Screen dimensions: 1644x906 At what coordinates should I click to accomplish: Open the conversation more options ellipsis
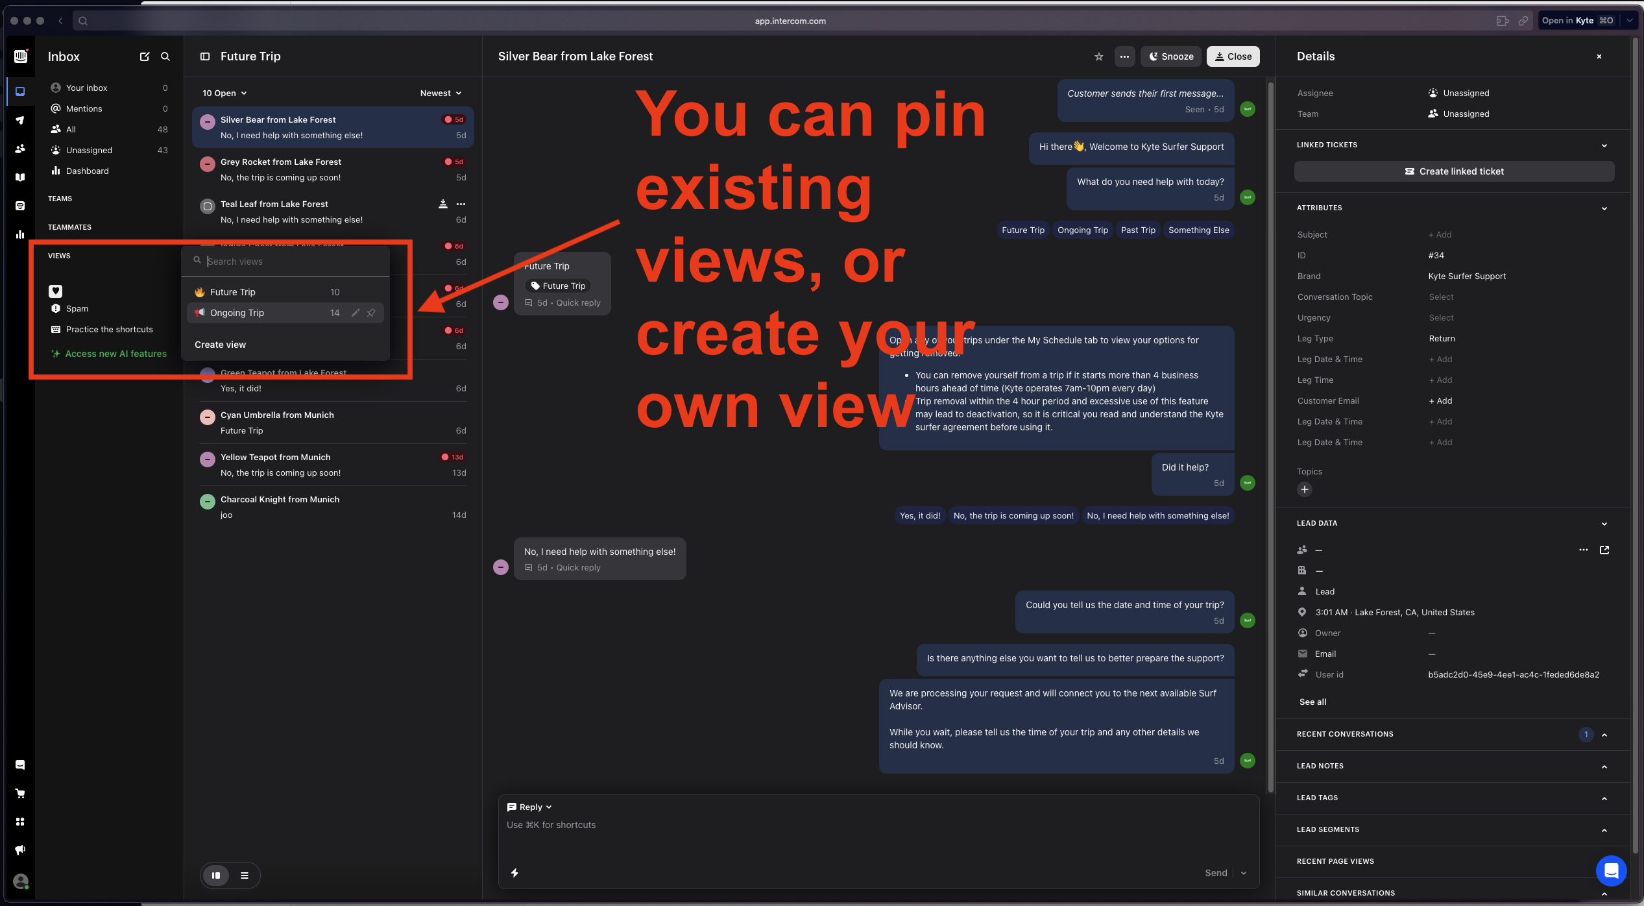(x=1124, y=56)
